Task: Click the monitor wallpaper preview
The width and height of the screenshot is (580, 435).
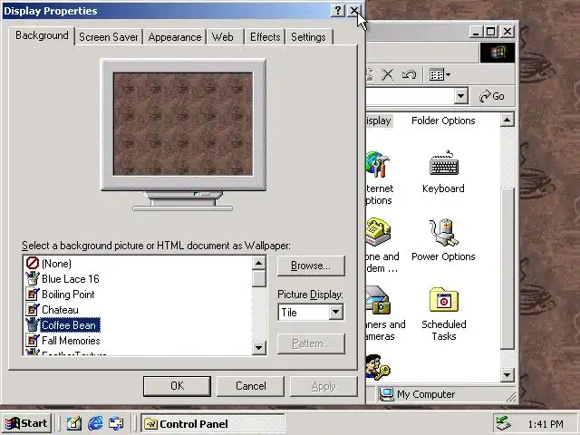Action: [x=183, y=124]
